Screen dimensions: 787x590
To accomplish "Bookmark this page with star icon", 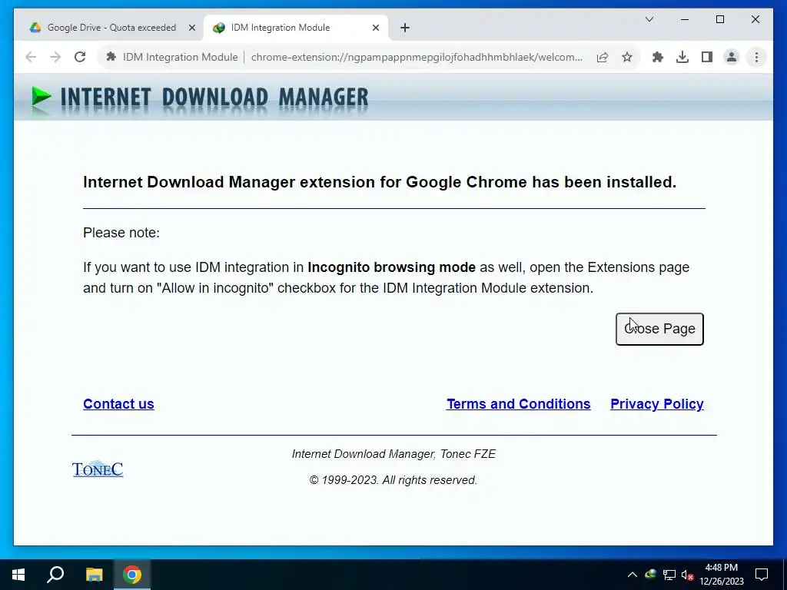I will 627,57.
